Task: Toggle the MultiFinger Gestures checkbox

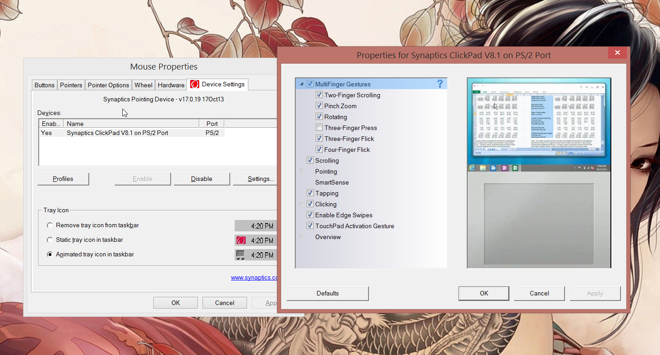Action: coord(310,84)
